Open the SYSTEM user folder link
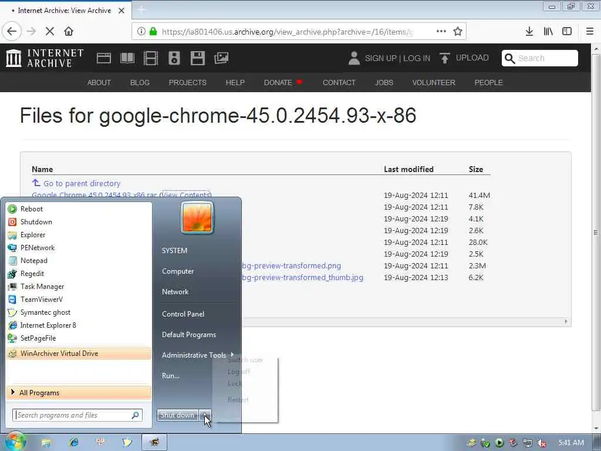The height and width of the screenshot is (451, 601). click(174, 250)
